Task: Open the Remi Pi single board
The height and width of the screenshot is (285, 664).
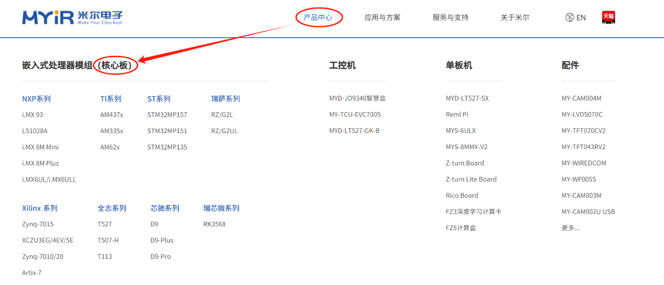Action: (457, 115)
